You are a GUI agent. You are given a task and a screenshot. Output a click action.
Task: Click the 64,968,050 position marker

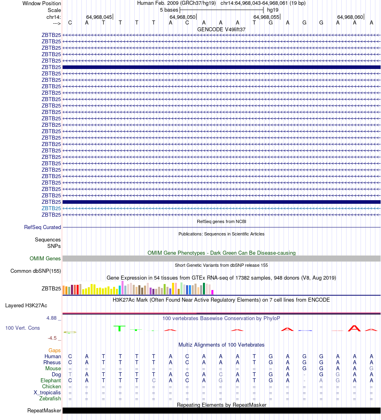click(x=182, y=17)
